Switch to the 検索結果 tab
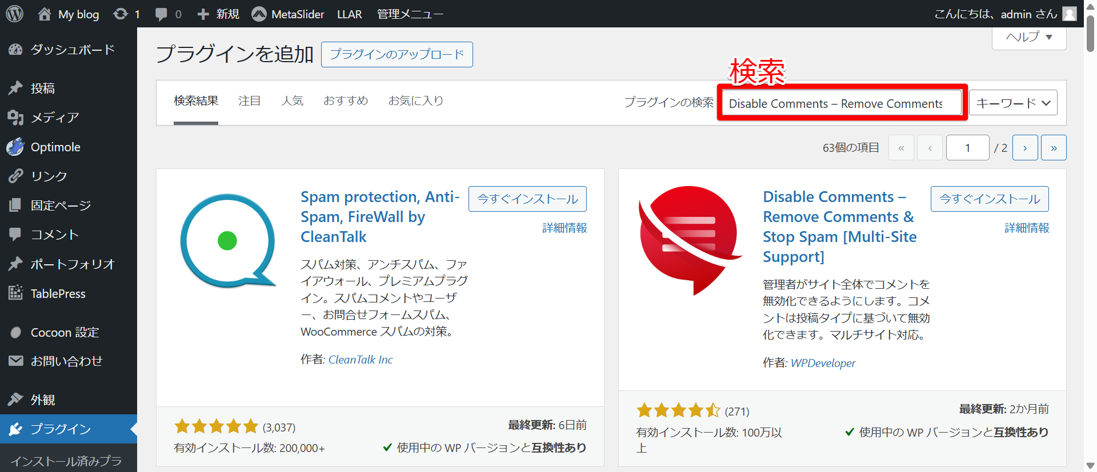The width and height of the screenshot is (1097, 472). (x=196, y=101)
